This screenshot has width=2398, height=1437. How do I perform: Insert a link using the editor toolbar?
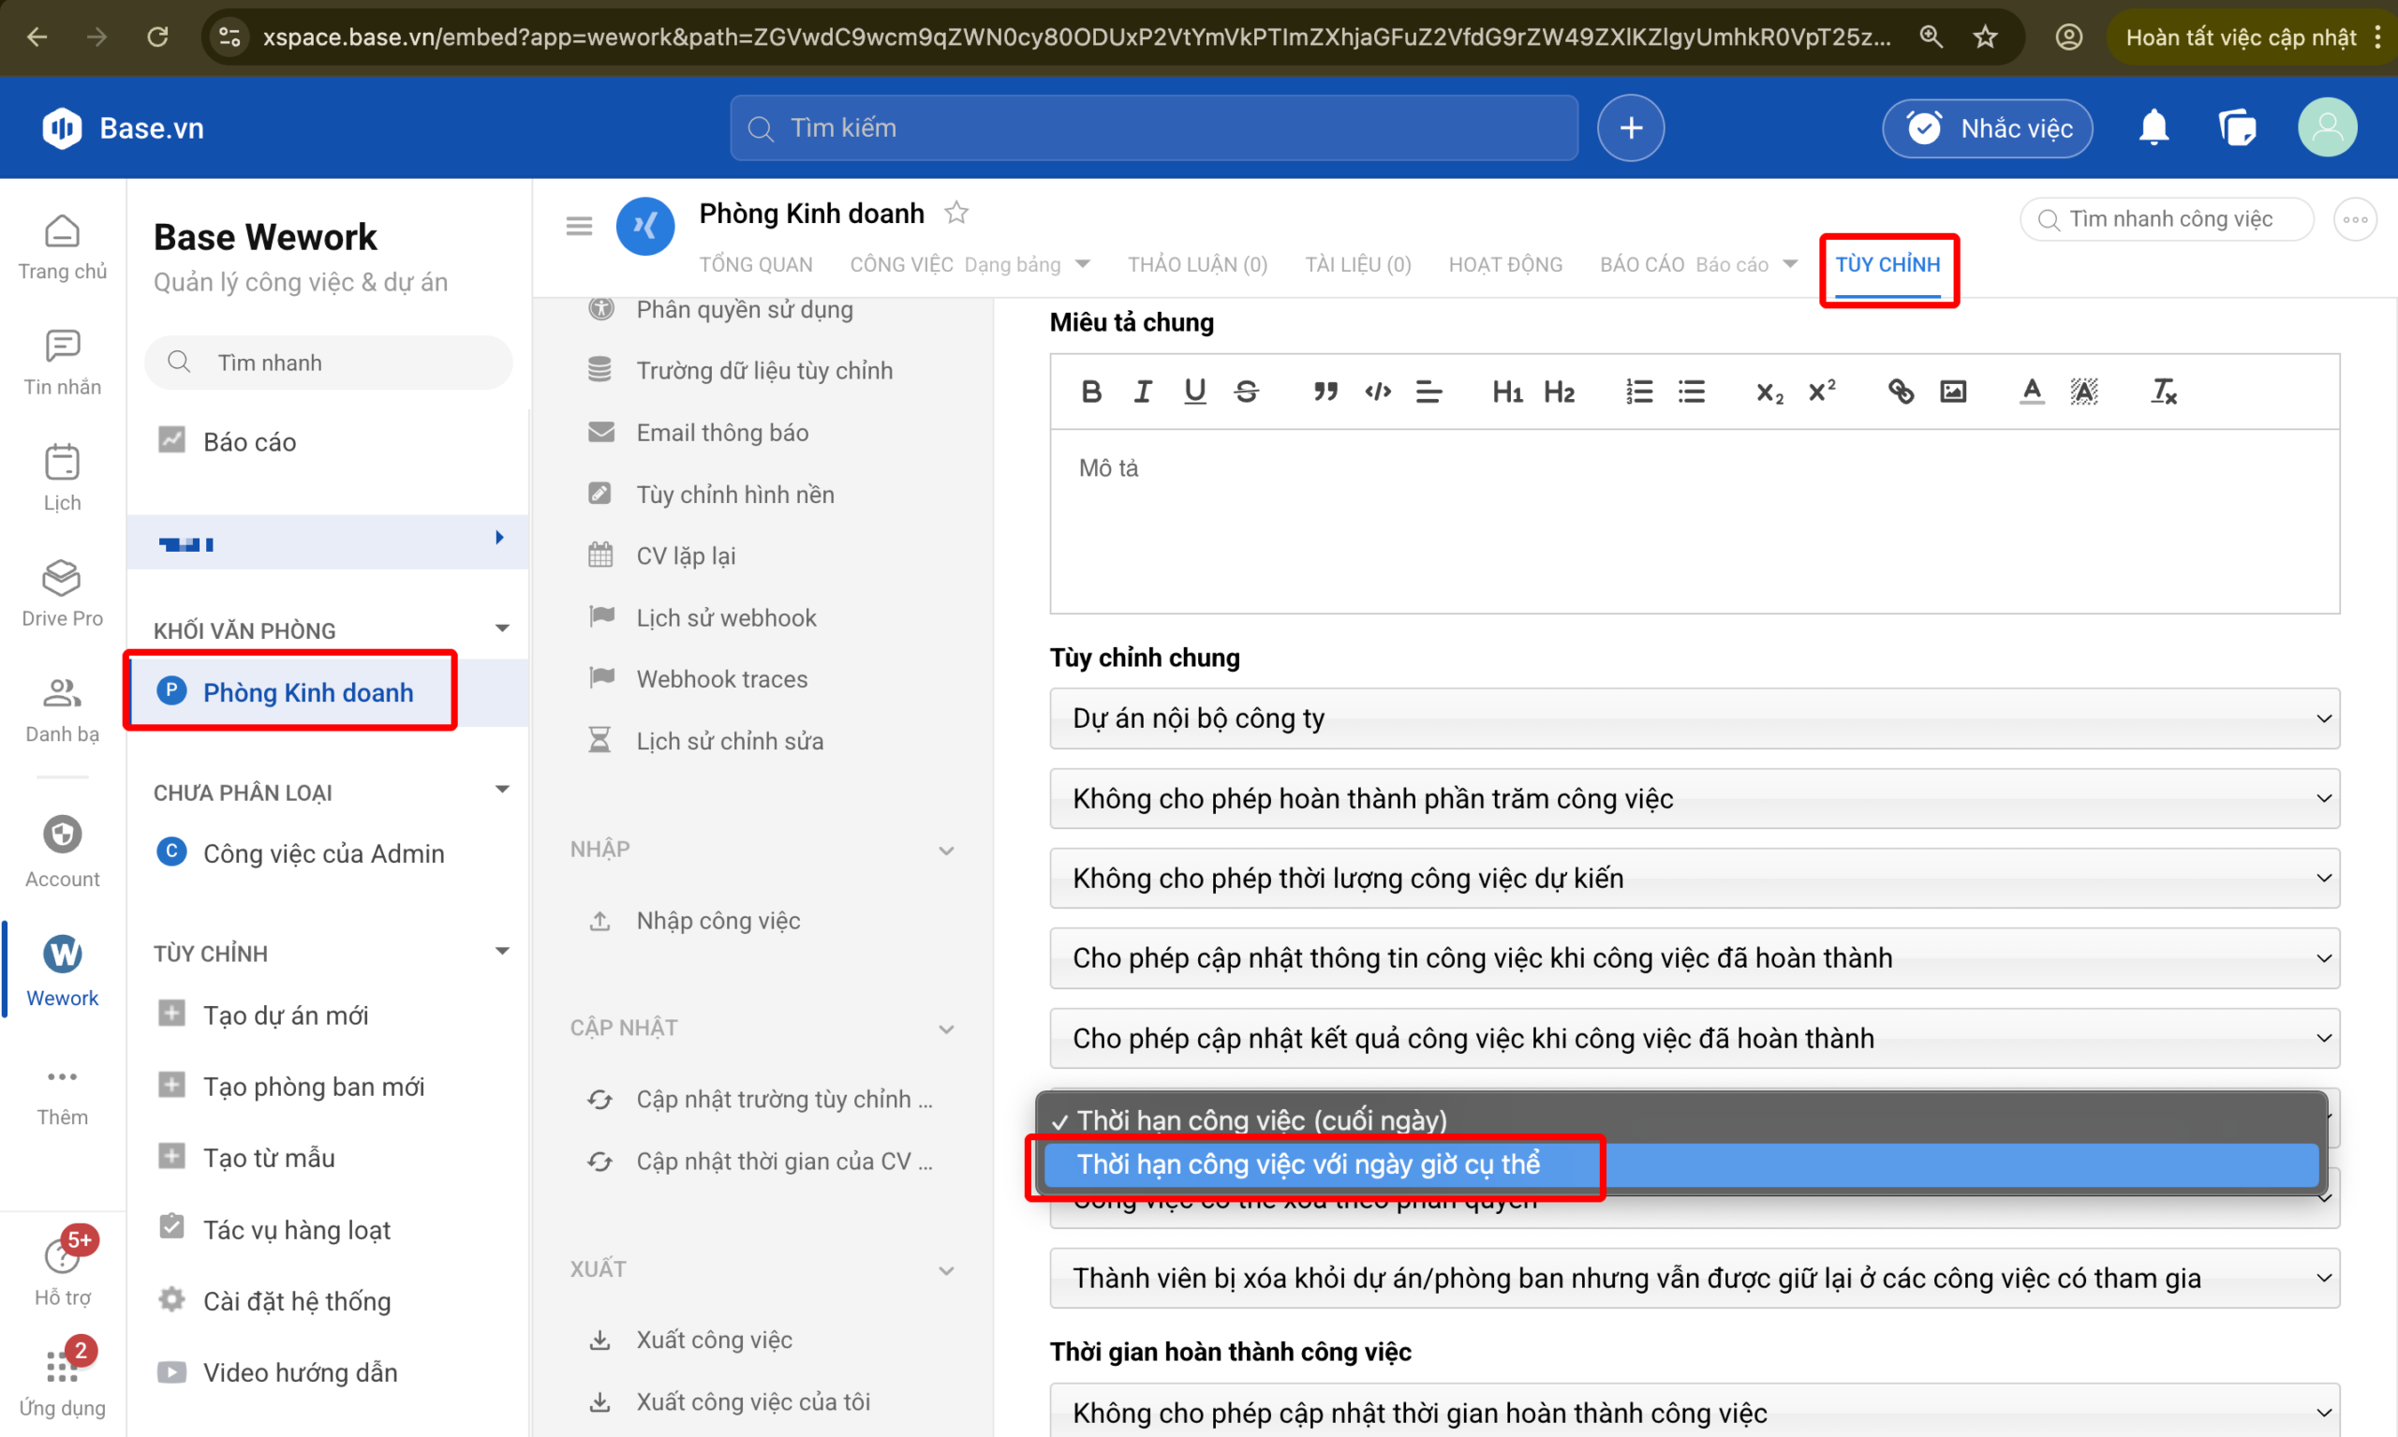click(1900, 392)
